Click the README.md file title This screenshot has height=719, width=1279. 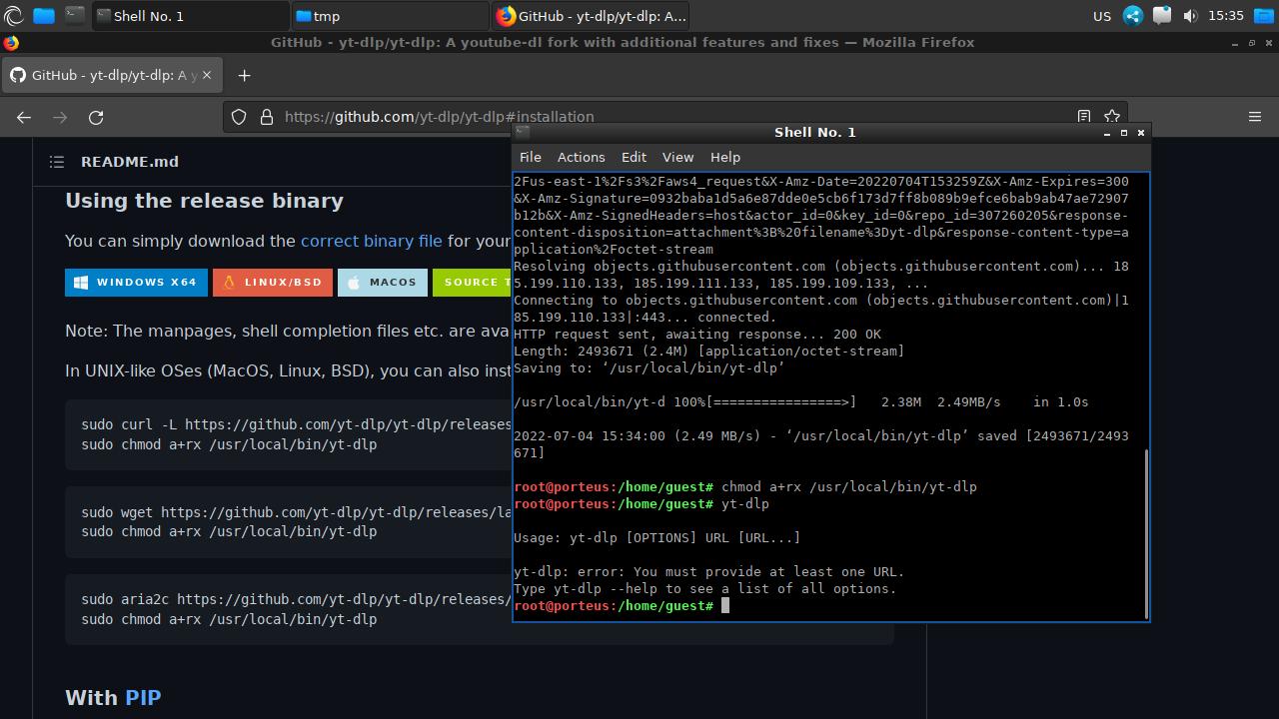click(x=130, y=162)
